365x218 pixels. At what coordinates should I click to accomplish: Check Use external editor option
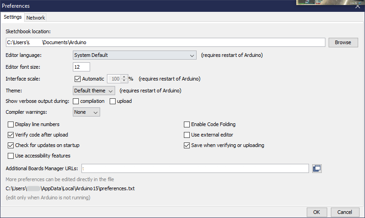[187, 135]
